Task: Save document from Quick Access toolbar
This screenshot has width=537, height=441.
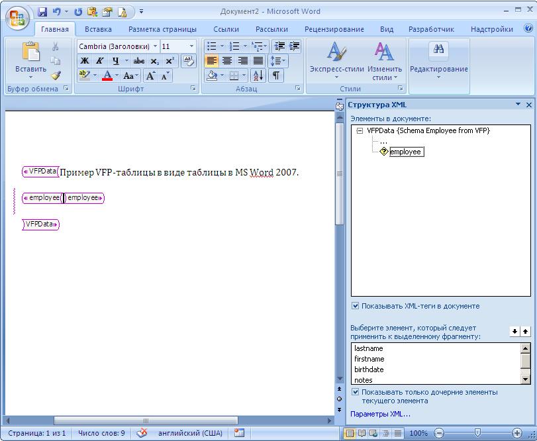Action: click(42, 12)
